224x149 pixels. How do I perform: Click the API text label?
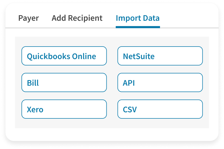tap(129, 83)
